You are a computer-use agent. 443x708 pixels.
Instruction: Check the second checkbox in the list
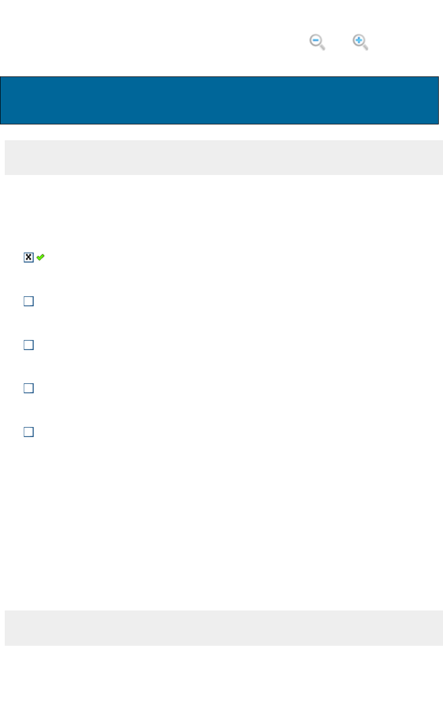(28, 302)
